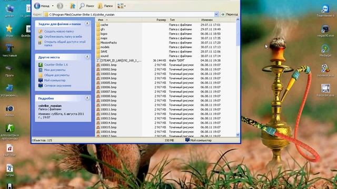Screen dimensions: 337x189
Task: Select the Counter-Strike Для контры desktop icon
Action: coord(9,132)
